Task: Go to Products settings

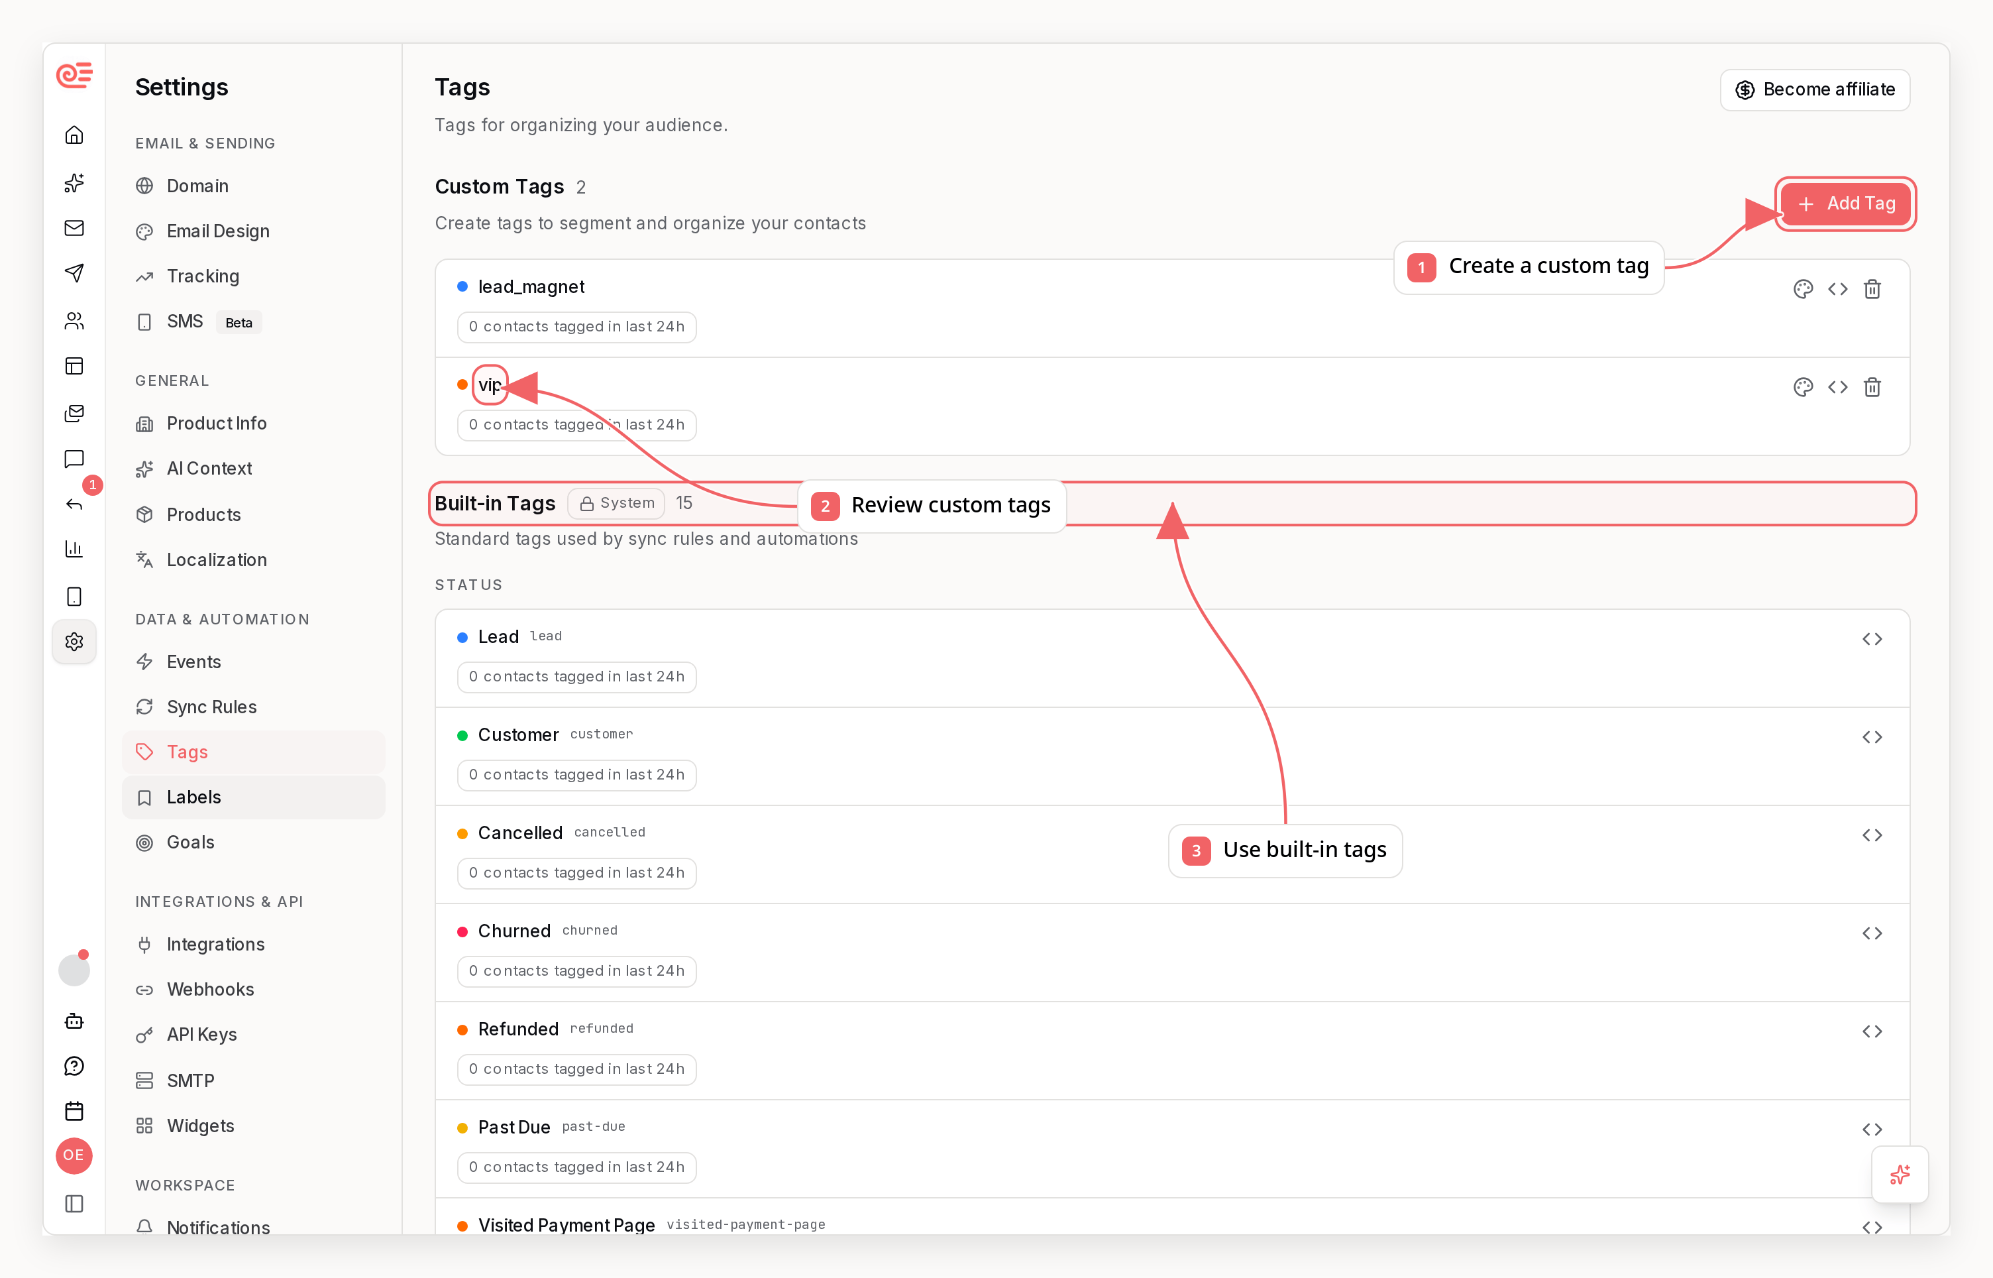Action: 253,514
